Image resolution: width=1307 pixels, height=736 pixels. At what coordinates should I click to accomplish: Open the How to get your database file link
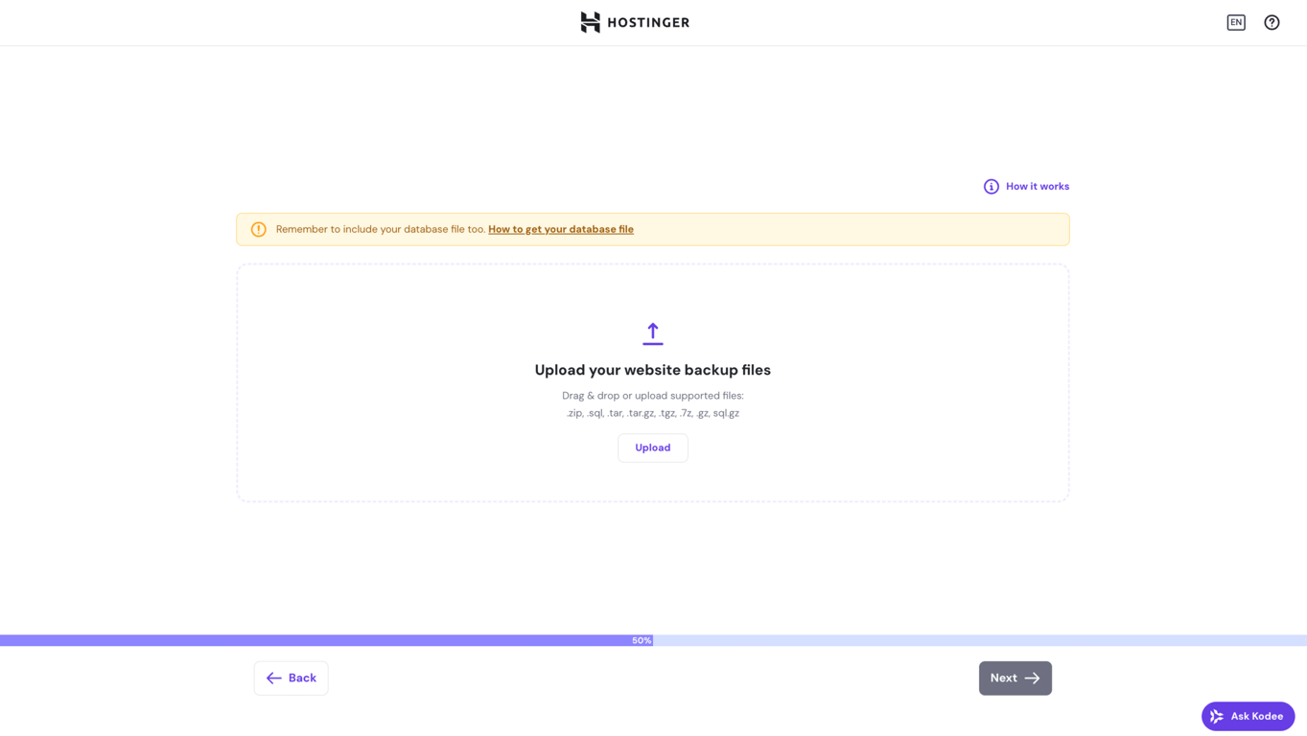pos(560,229)
